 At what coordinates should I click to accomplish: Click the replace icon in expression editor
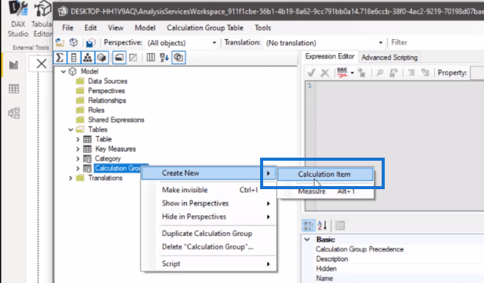coord(393,73)
